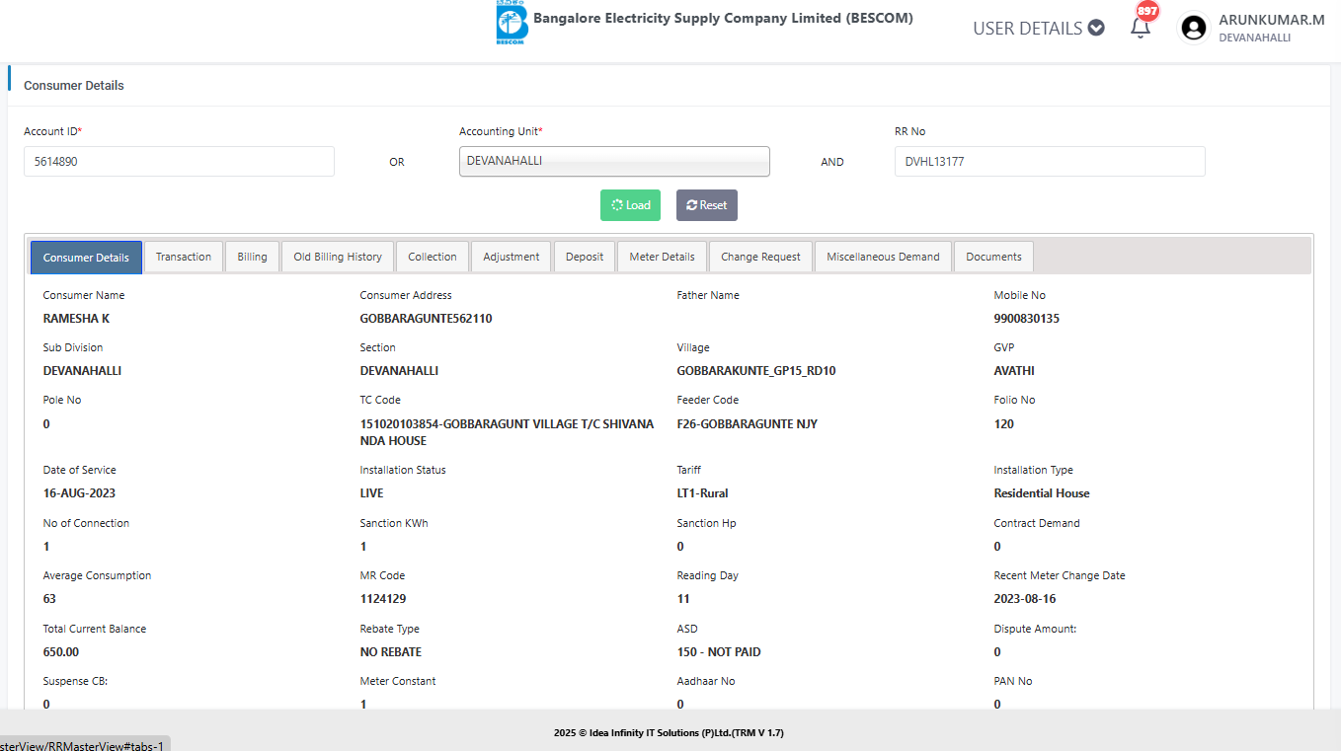Open the Accounting Unit DEVANAHALLI combo box
1341x751 pixels.
click(x=614, y=162)
